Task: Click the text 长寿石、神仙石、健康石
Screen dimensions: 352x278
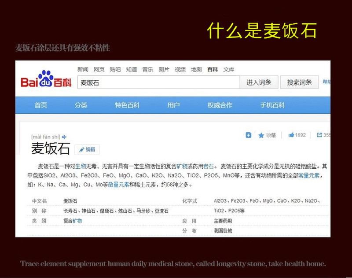Action: tap(88, 211)
